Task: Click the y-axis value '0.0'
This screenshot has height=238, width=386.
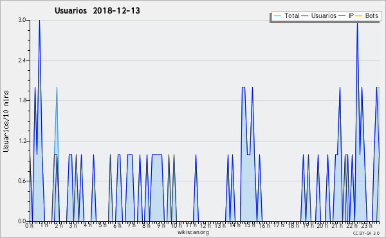Action: click(22, 221)
